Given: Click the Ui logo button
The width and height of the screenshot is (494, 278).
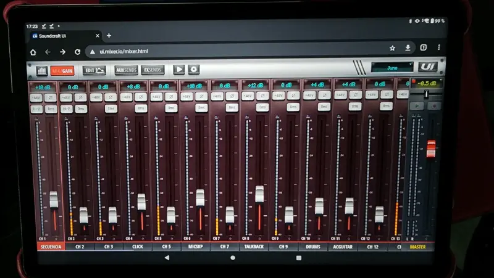Looking at the screenshot, I should (x=428, y=67).
